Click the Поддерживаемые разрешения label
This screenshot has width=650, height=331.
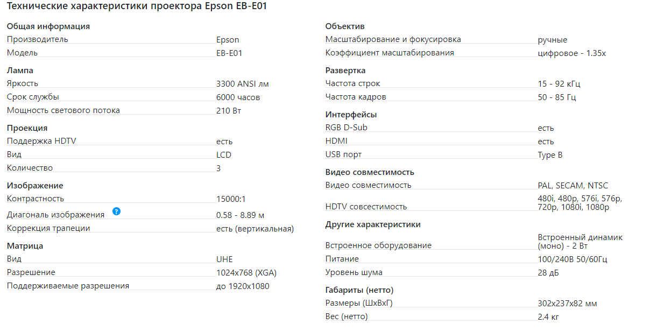[x=68, y=286]
